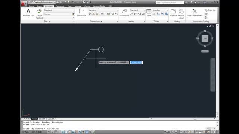Switch to the Manage ribbon tab
239x134 pixels.
[x=78, y=6]
